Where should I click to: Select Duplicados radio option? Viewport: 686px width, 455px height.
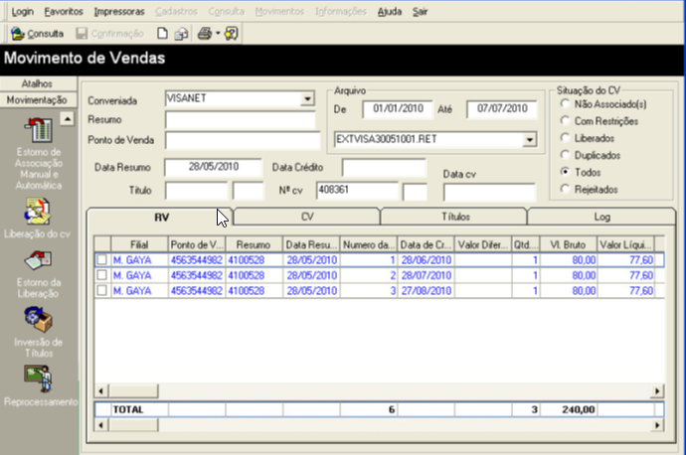pyautogui.click(x=565, y=155)
